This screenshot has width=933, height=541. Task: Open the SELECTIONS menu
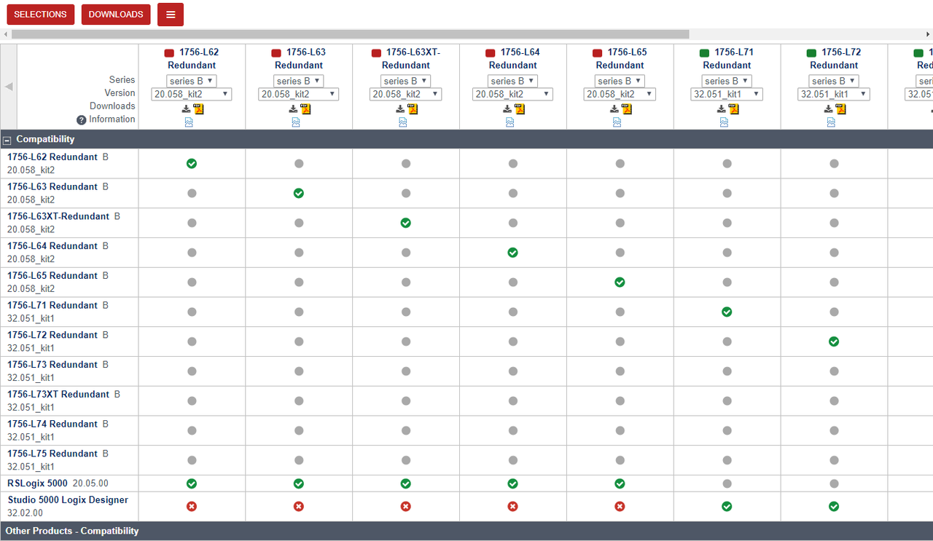(x=40, y=15)
